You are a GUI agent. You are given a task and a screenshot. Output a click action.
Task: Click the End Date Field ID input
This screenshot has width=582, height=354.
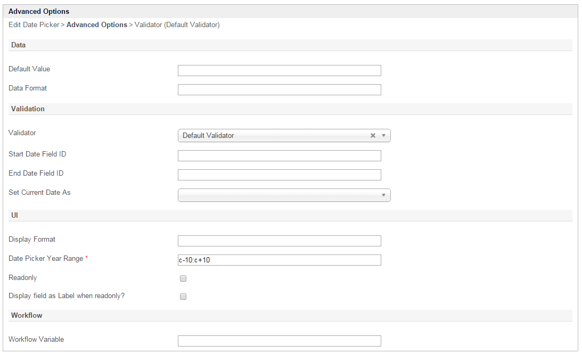279,175
